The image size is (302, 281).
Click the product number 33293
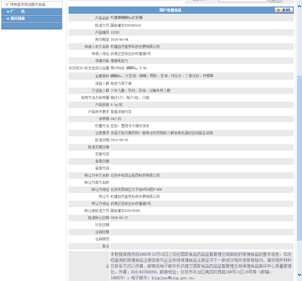coord(115,32)
